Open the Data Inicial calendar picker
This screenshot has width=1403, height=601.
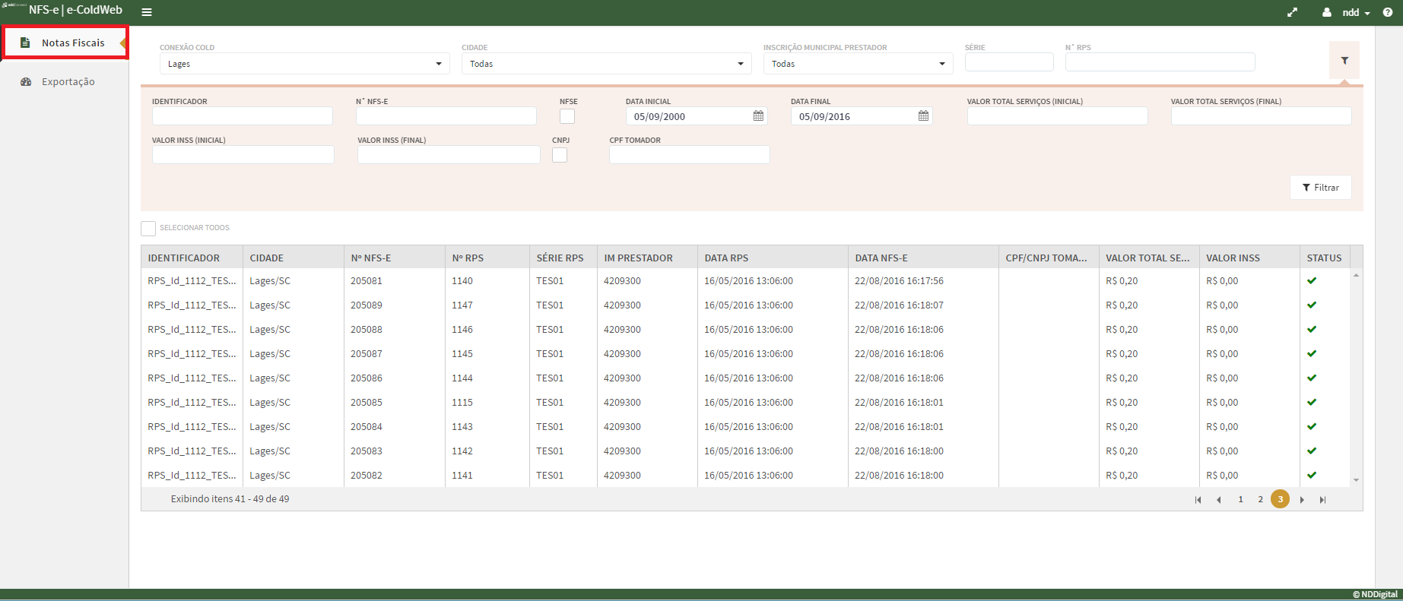[758, 116]
